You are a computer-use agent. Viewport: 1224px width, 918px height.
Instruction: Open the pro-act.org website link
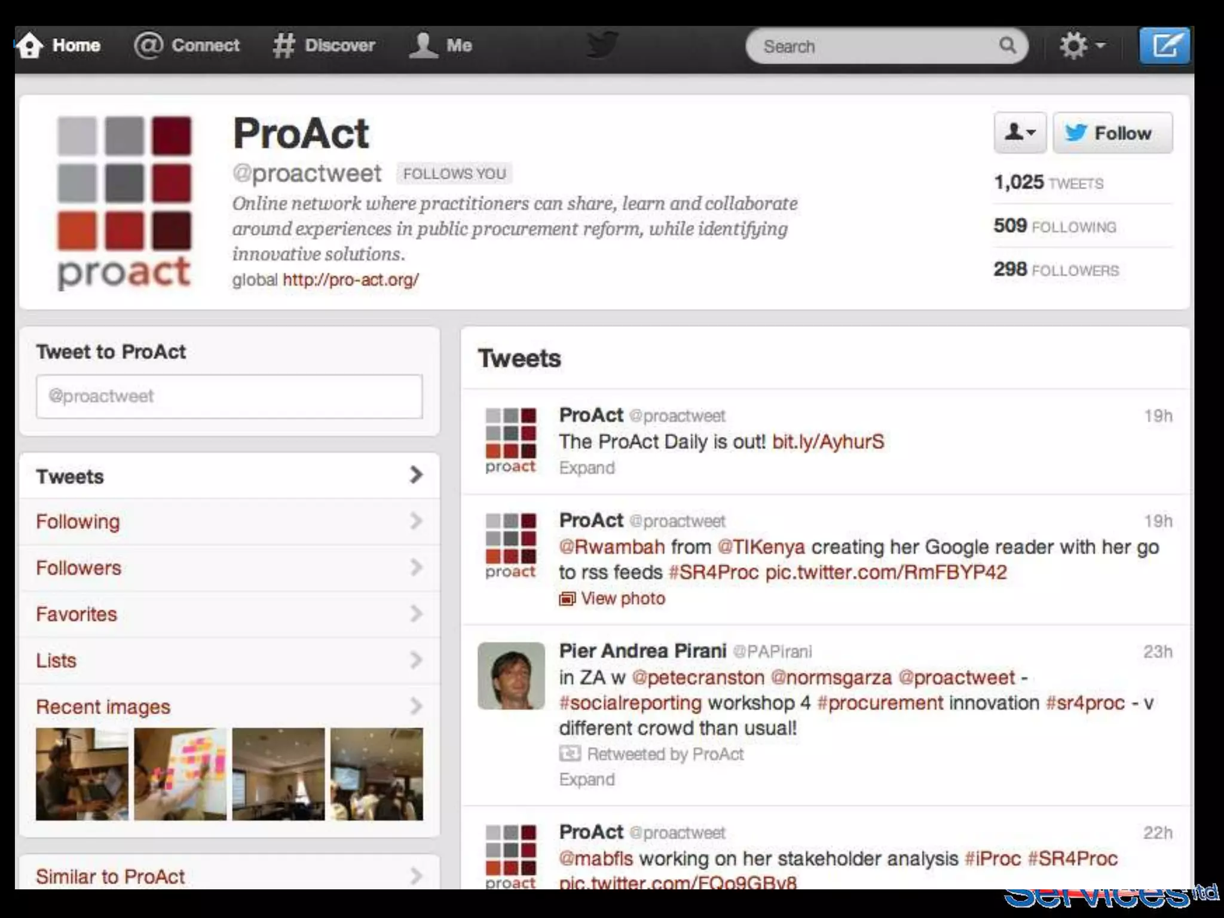click(351, 279)
